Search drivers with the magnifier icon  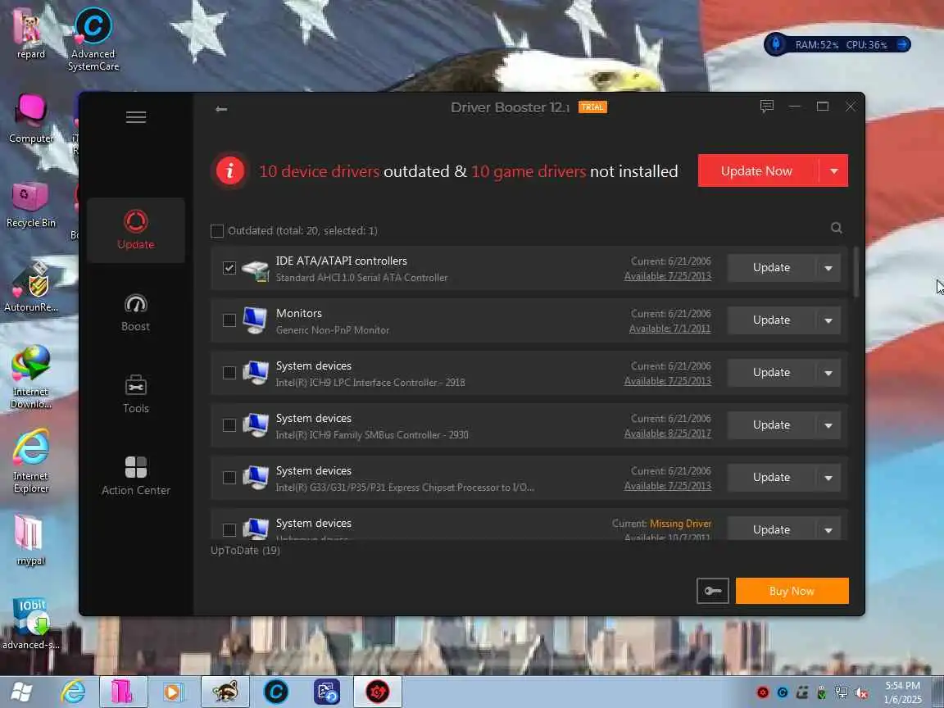coord(836,228)
